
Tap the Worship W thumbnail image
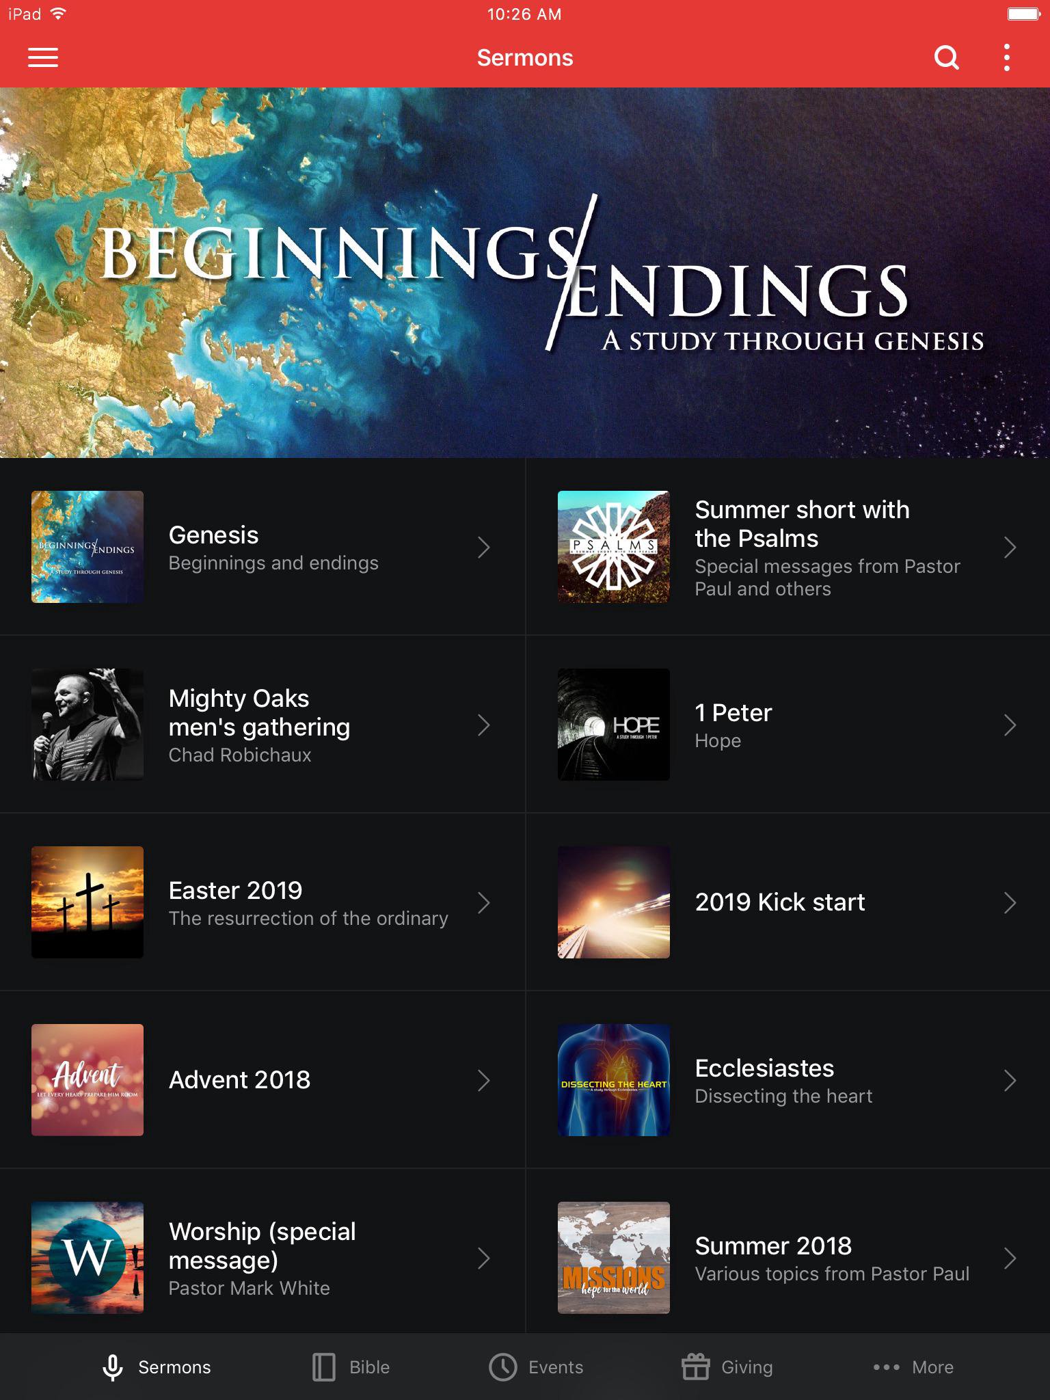coord(87,1258)
